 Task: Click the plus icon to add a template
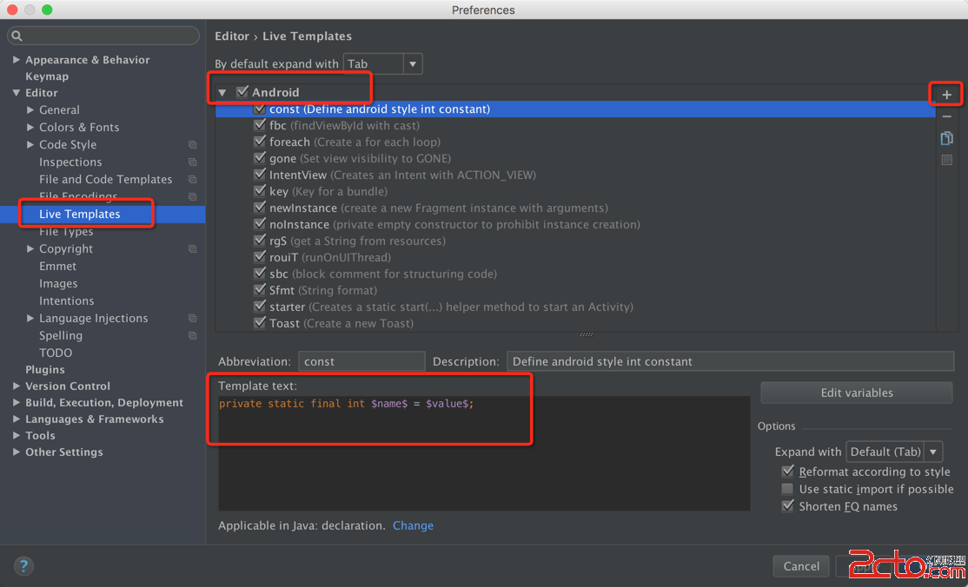pos(946,95)
